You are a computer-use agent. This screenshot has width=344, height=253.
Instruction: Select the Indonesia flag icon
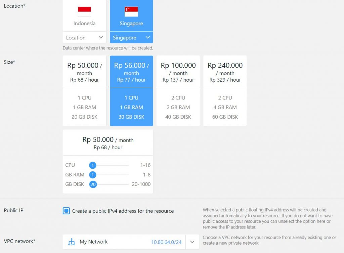[84, 11]
